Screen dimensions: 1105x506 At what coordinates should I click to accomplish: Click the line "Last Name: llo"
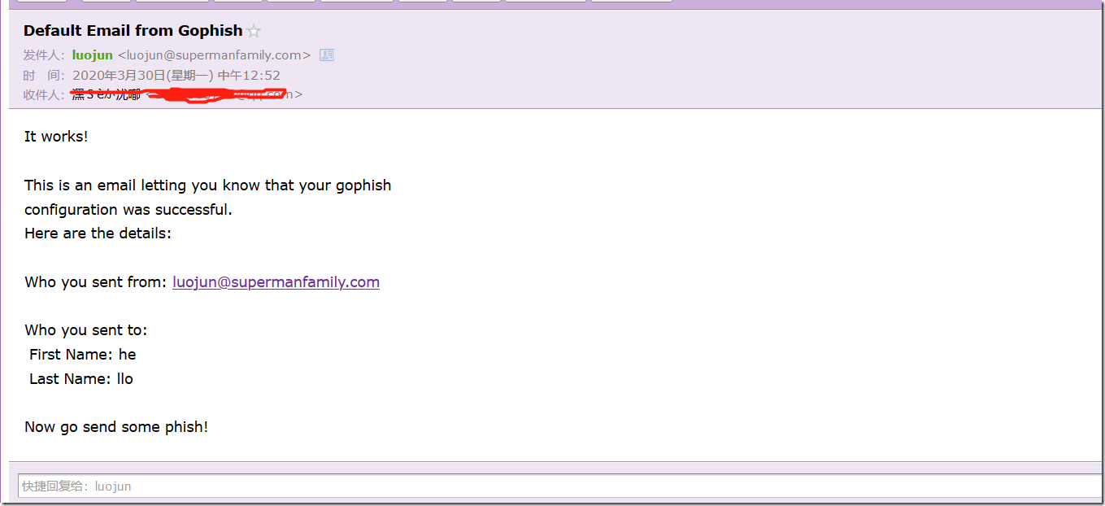coord(81,379)
